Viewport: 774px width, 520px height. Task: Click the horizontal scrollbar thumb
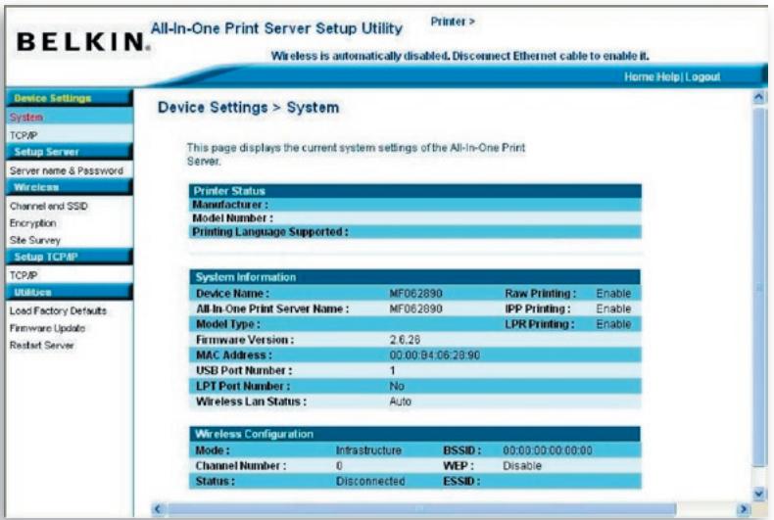422,508
